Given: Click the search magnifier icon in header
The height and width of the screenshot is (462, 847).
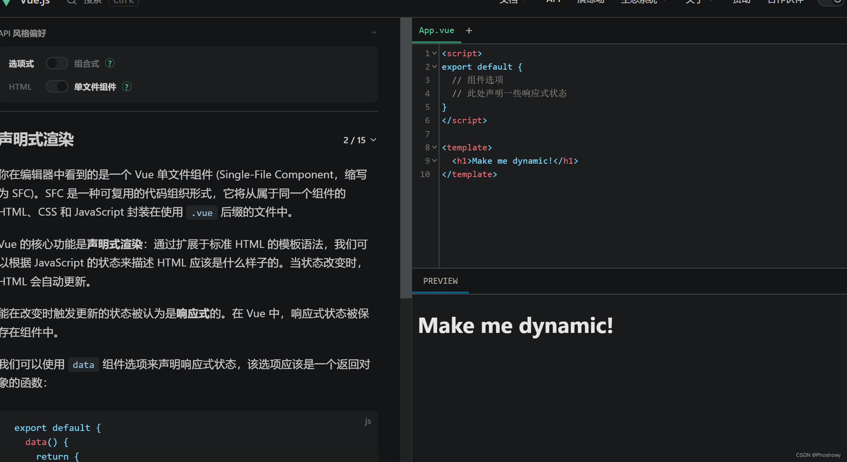Looking at the screenshot, I should pyautogui.click(x=71, y=2).
